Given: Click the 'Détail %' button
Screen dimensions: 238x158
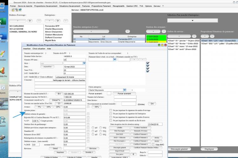Looking at the screenshot, I should coord(56,100).
